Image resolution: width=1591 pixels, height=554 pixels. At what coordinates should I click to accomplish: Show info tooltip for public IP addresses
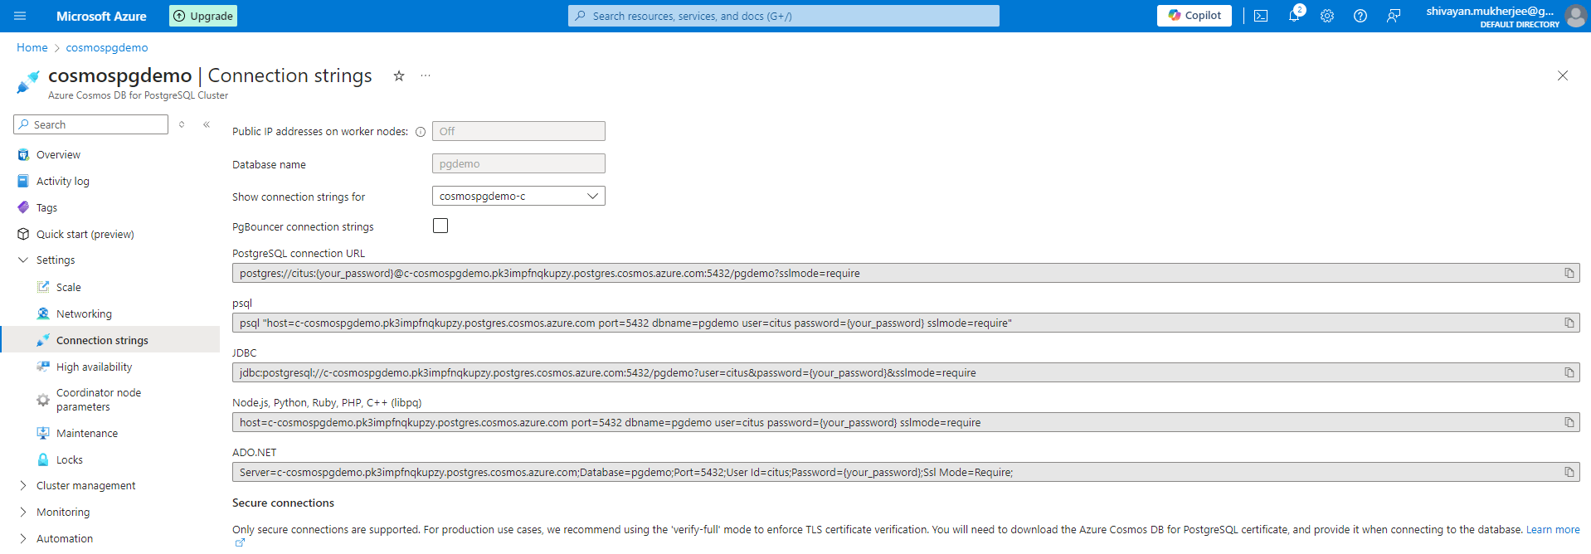pyautogui.click(x=421, y=132)
